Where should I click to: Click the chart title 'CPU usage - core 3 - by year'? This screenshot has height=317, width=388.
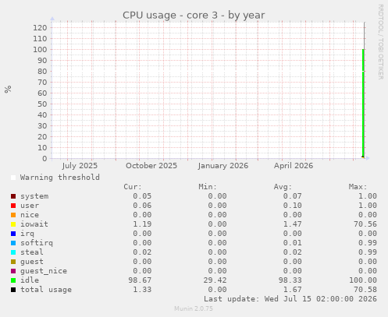point(194,16)
